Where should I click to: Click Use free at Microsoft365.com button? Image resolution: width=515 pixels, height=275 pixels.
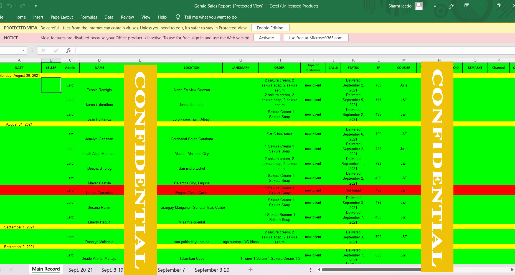[316, 38]
